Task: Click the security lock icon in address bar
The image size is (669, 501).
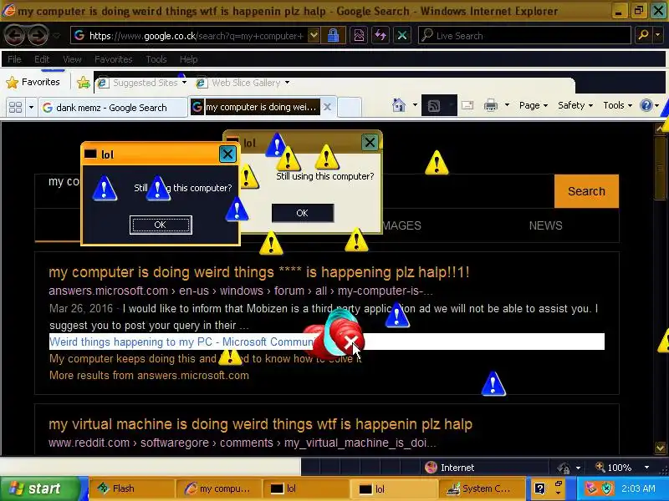Action: point(333,35)
